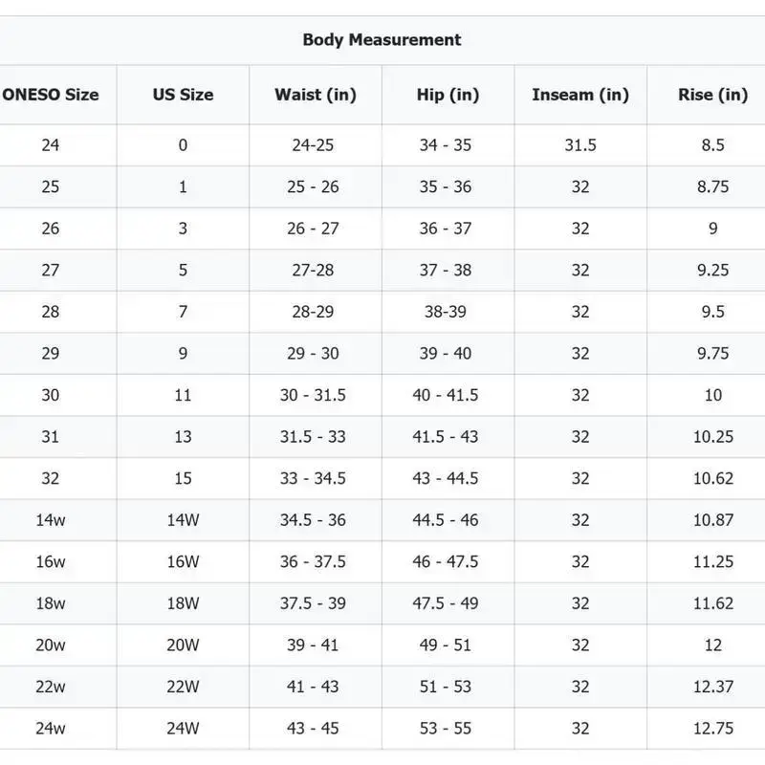
Task: Click the US Size column header
Action: point(183,95)
